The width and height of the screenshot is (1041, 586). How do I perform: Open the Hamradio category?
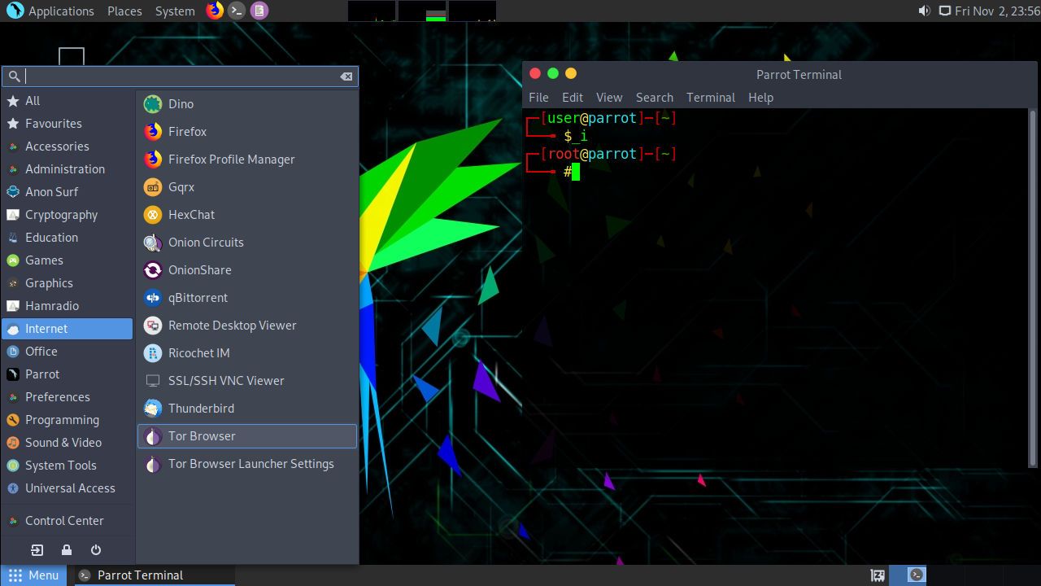(x=68, y=305)
